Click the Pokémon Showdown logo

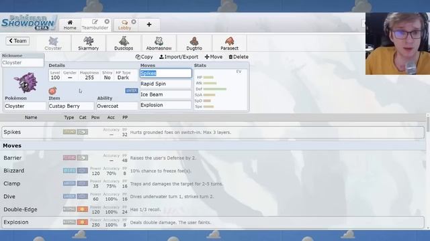click(x=28, y=23)
